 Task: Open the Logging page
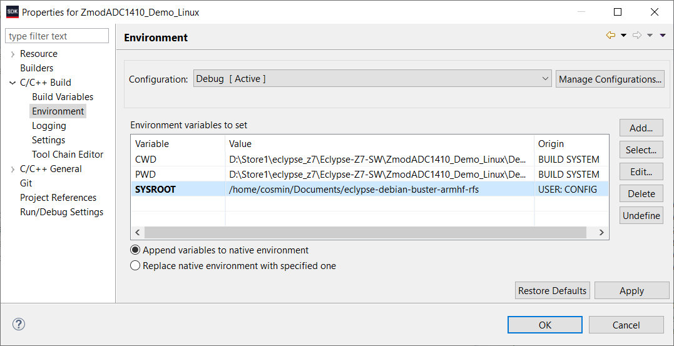tap(49, 126)
